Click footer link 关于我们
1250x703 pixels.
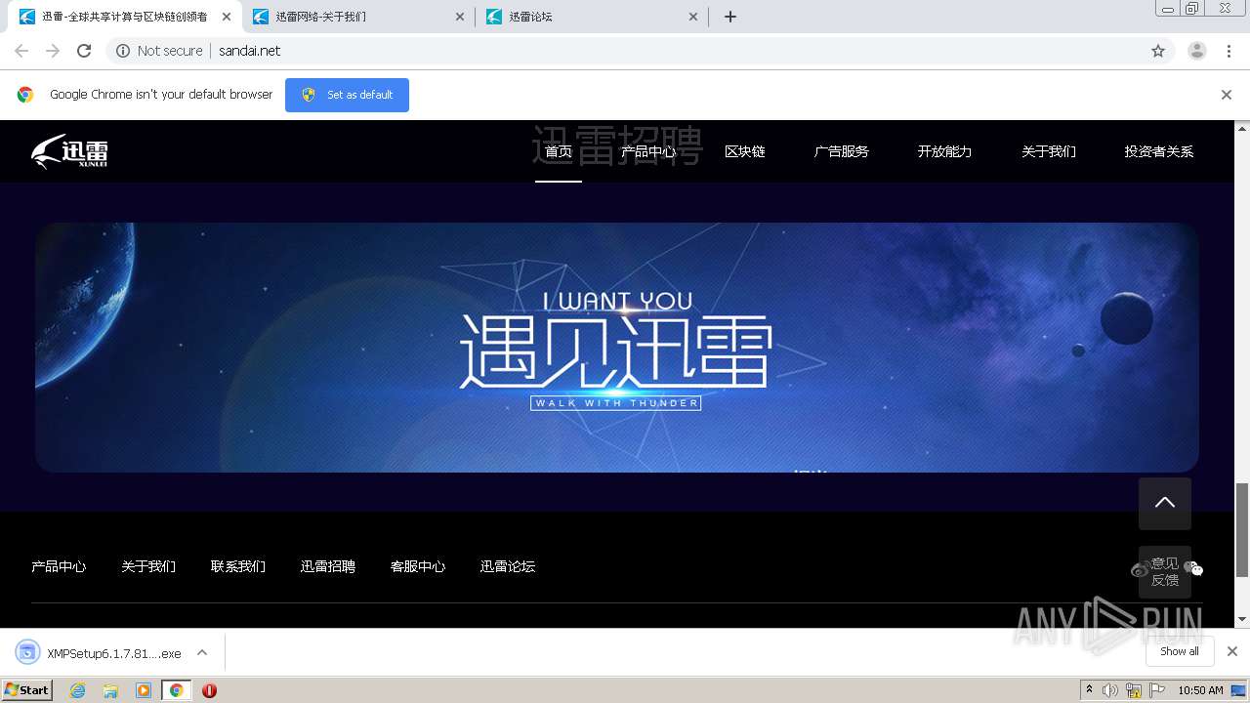pyautogui.click(x=148, y=566)
